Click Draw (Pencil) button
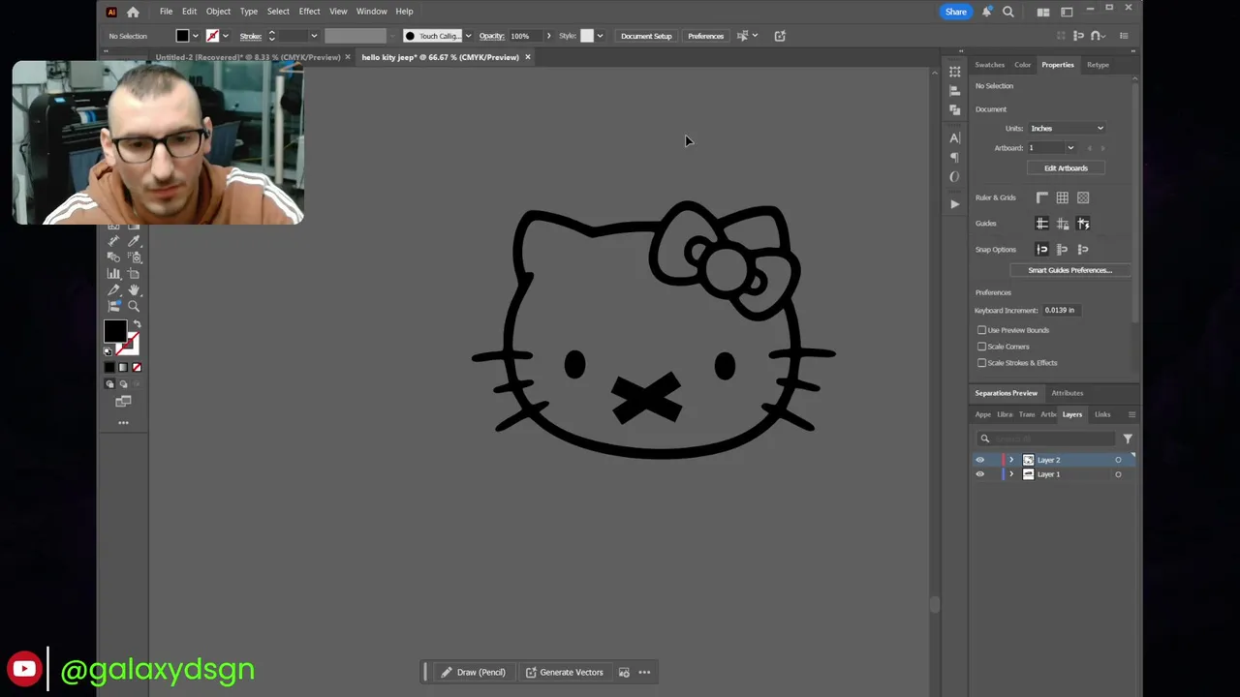 coord(474,672)
